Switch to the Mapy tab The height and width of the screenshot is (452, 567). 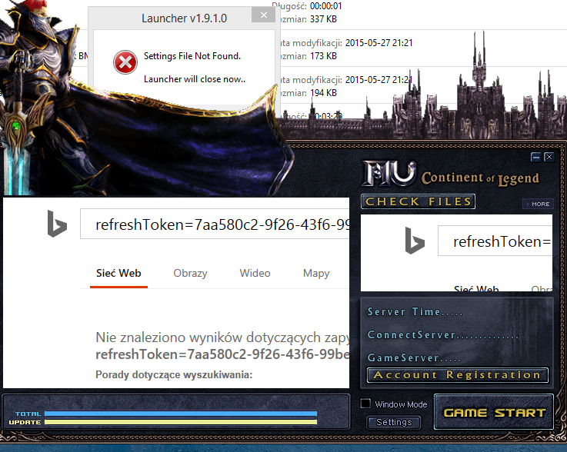point(316,273)
